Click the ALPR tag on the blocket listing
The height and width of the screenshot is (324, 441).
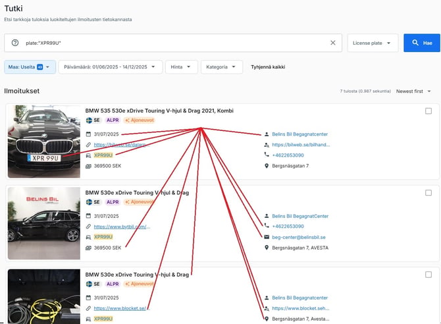(x=113, y=284)
